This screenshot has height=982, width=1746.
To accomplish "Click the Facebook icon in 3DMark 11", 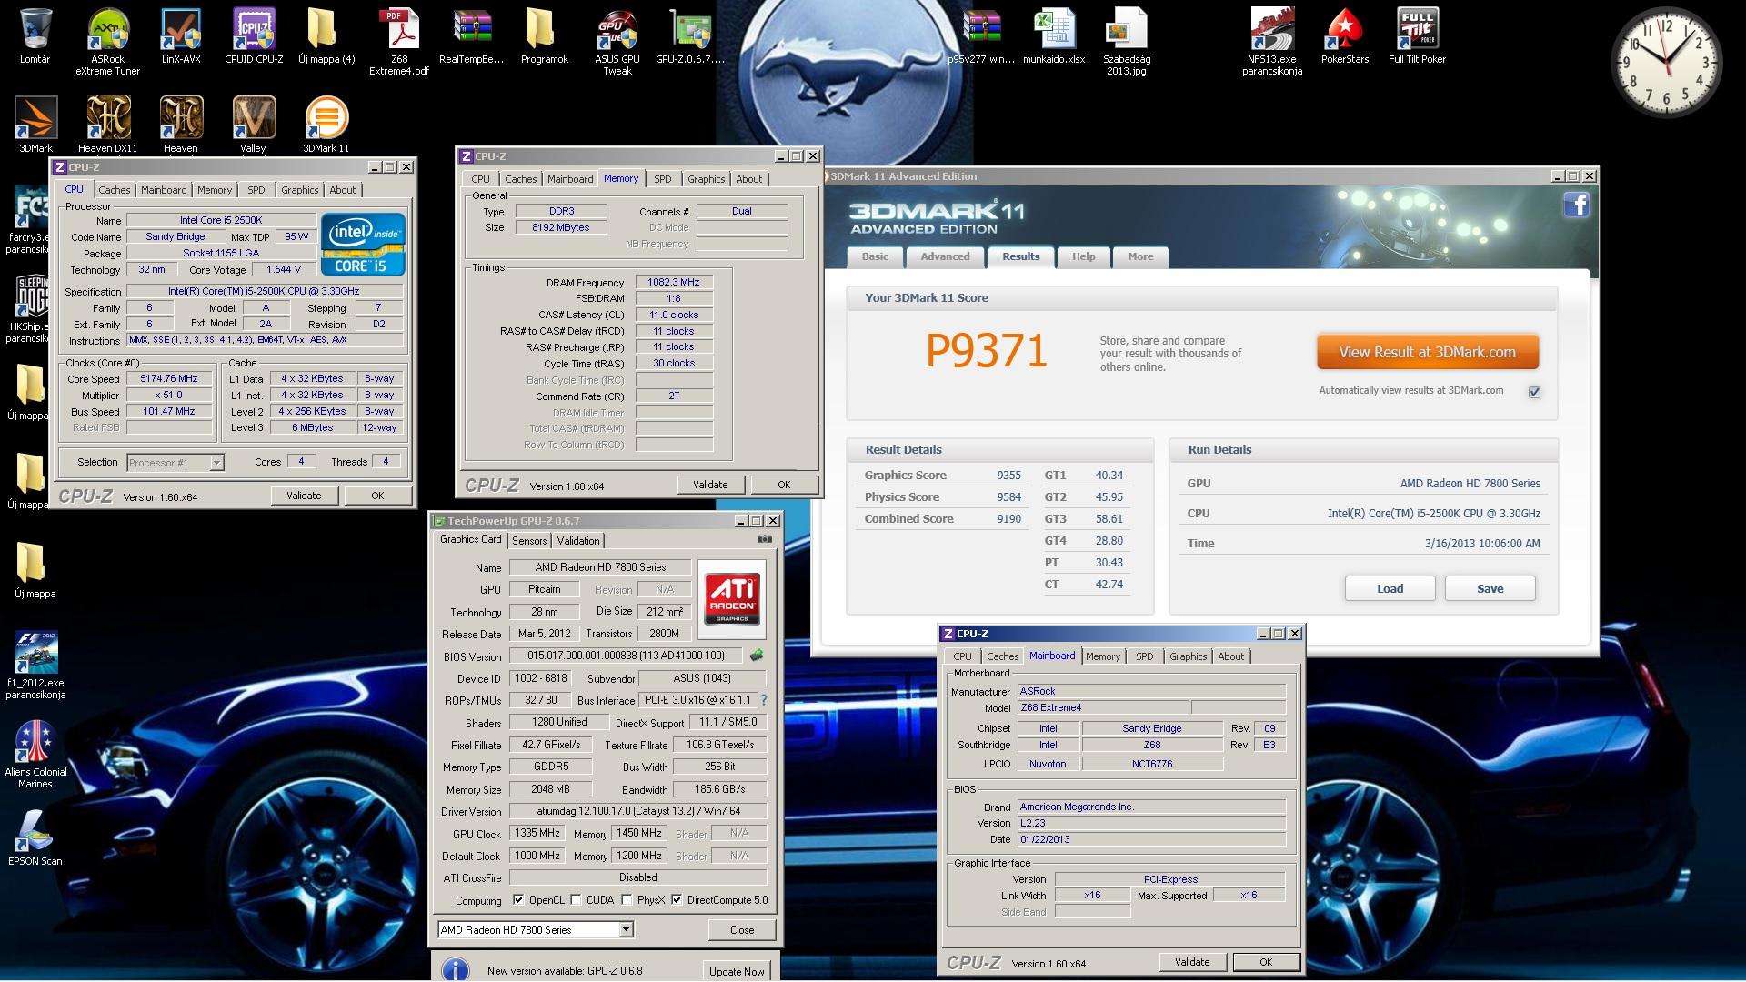I will coord(1577,205).
